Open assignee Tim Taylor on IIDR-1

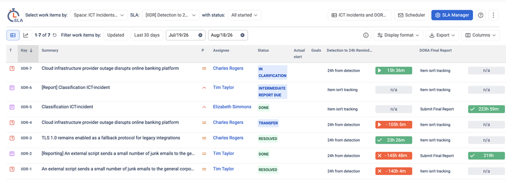click(223, 169)
